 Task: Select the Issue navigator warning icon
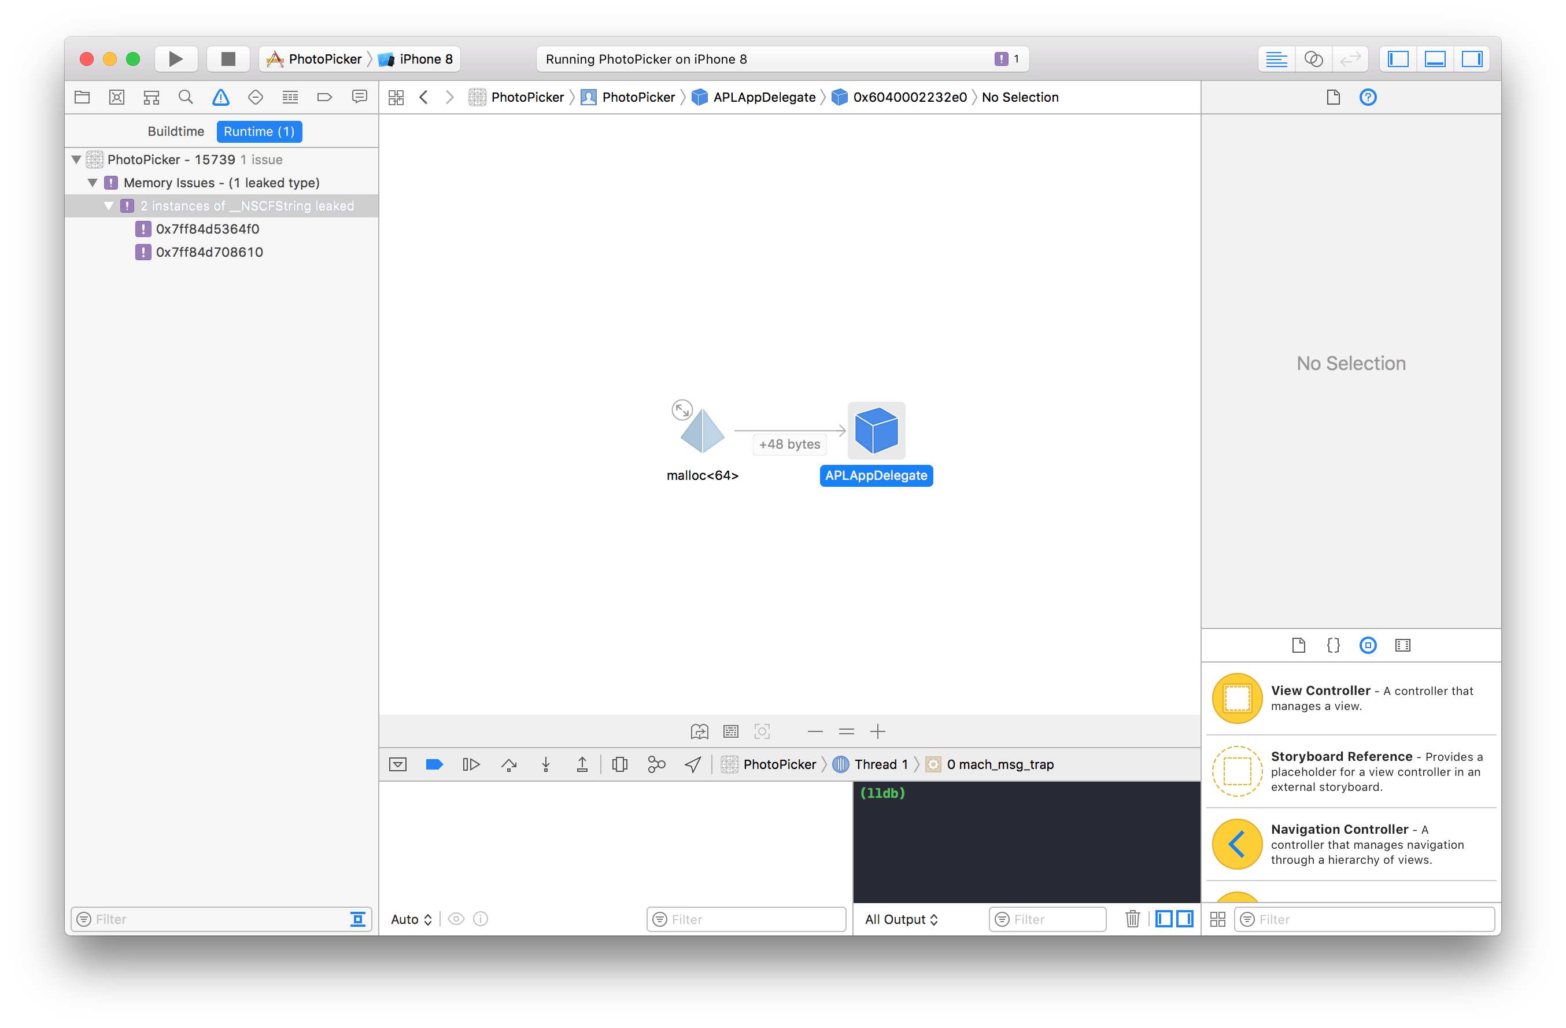pos(220,97)
